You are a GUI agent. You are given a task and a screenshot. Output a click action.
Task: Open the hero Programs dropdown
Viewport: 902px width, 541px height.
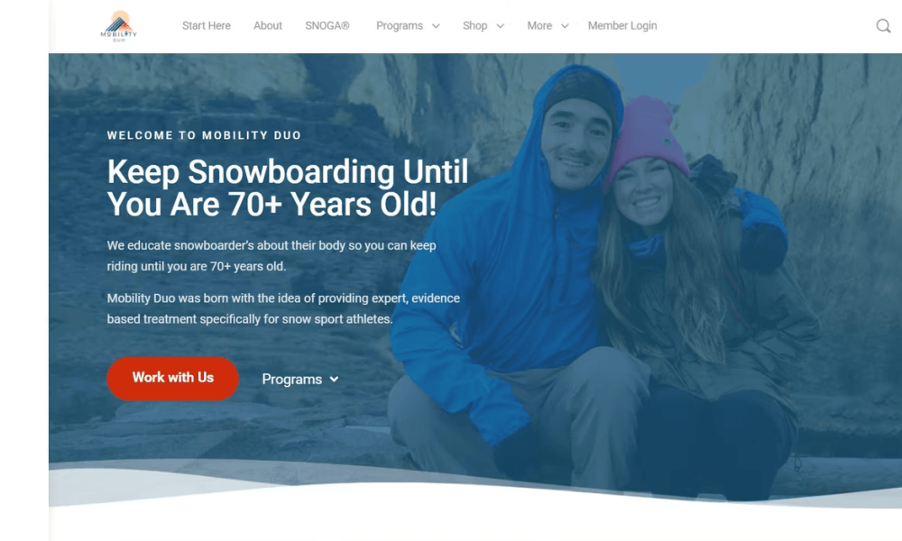[x=300, y=380]
